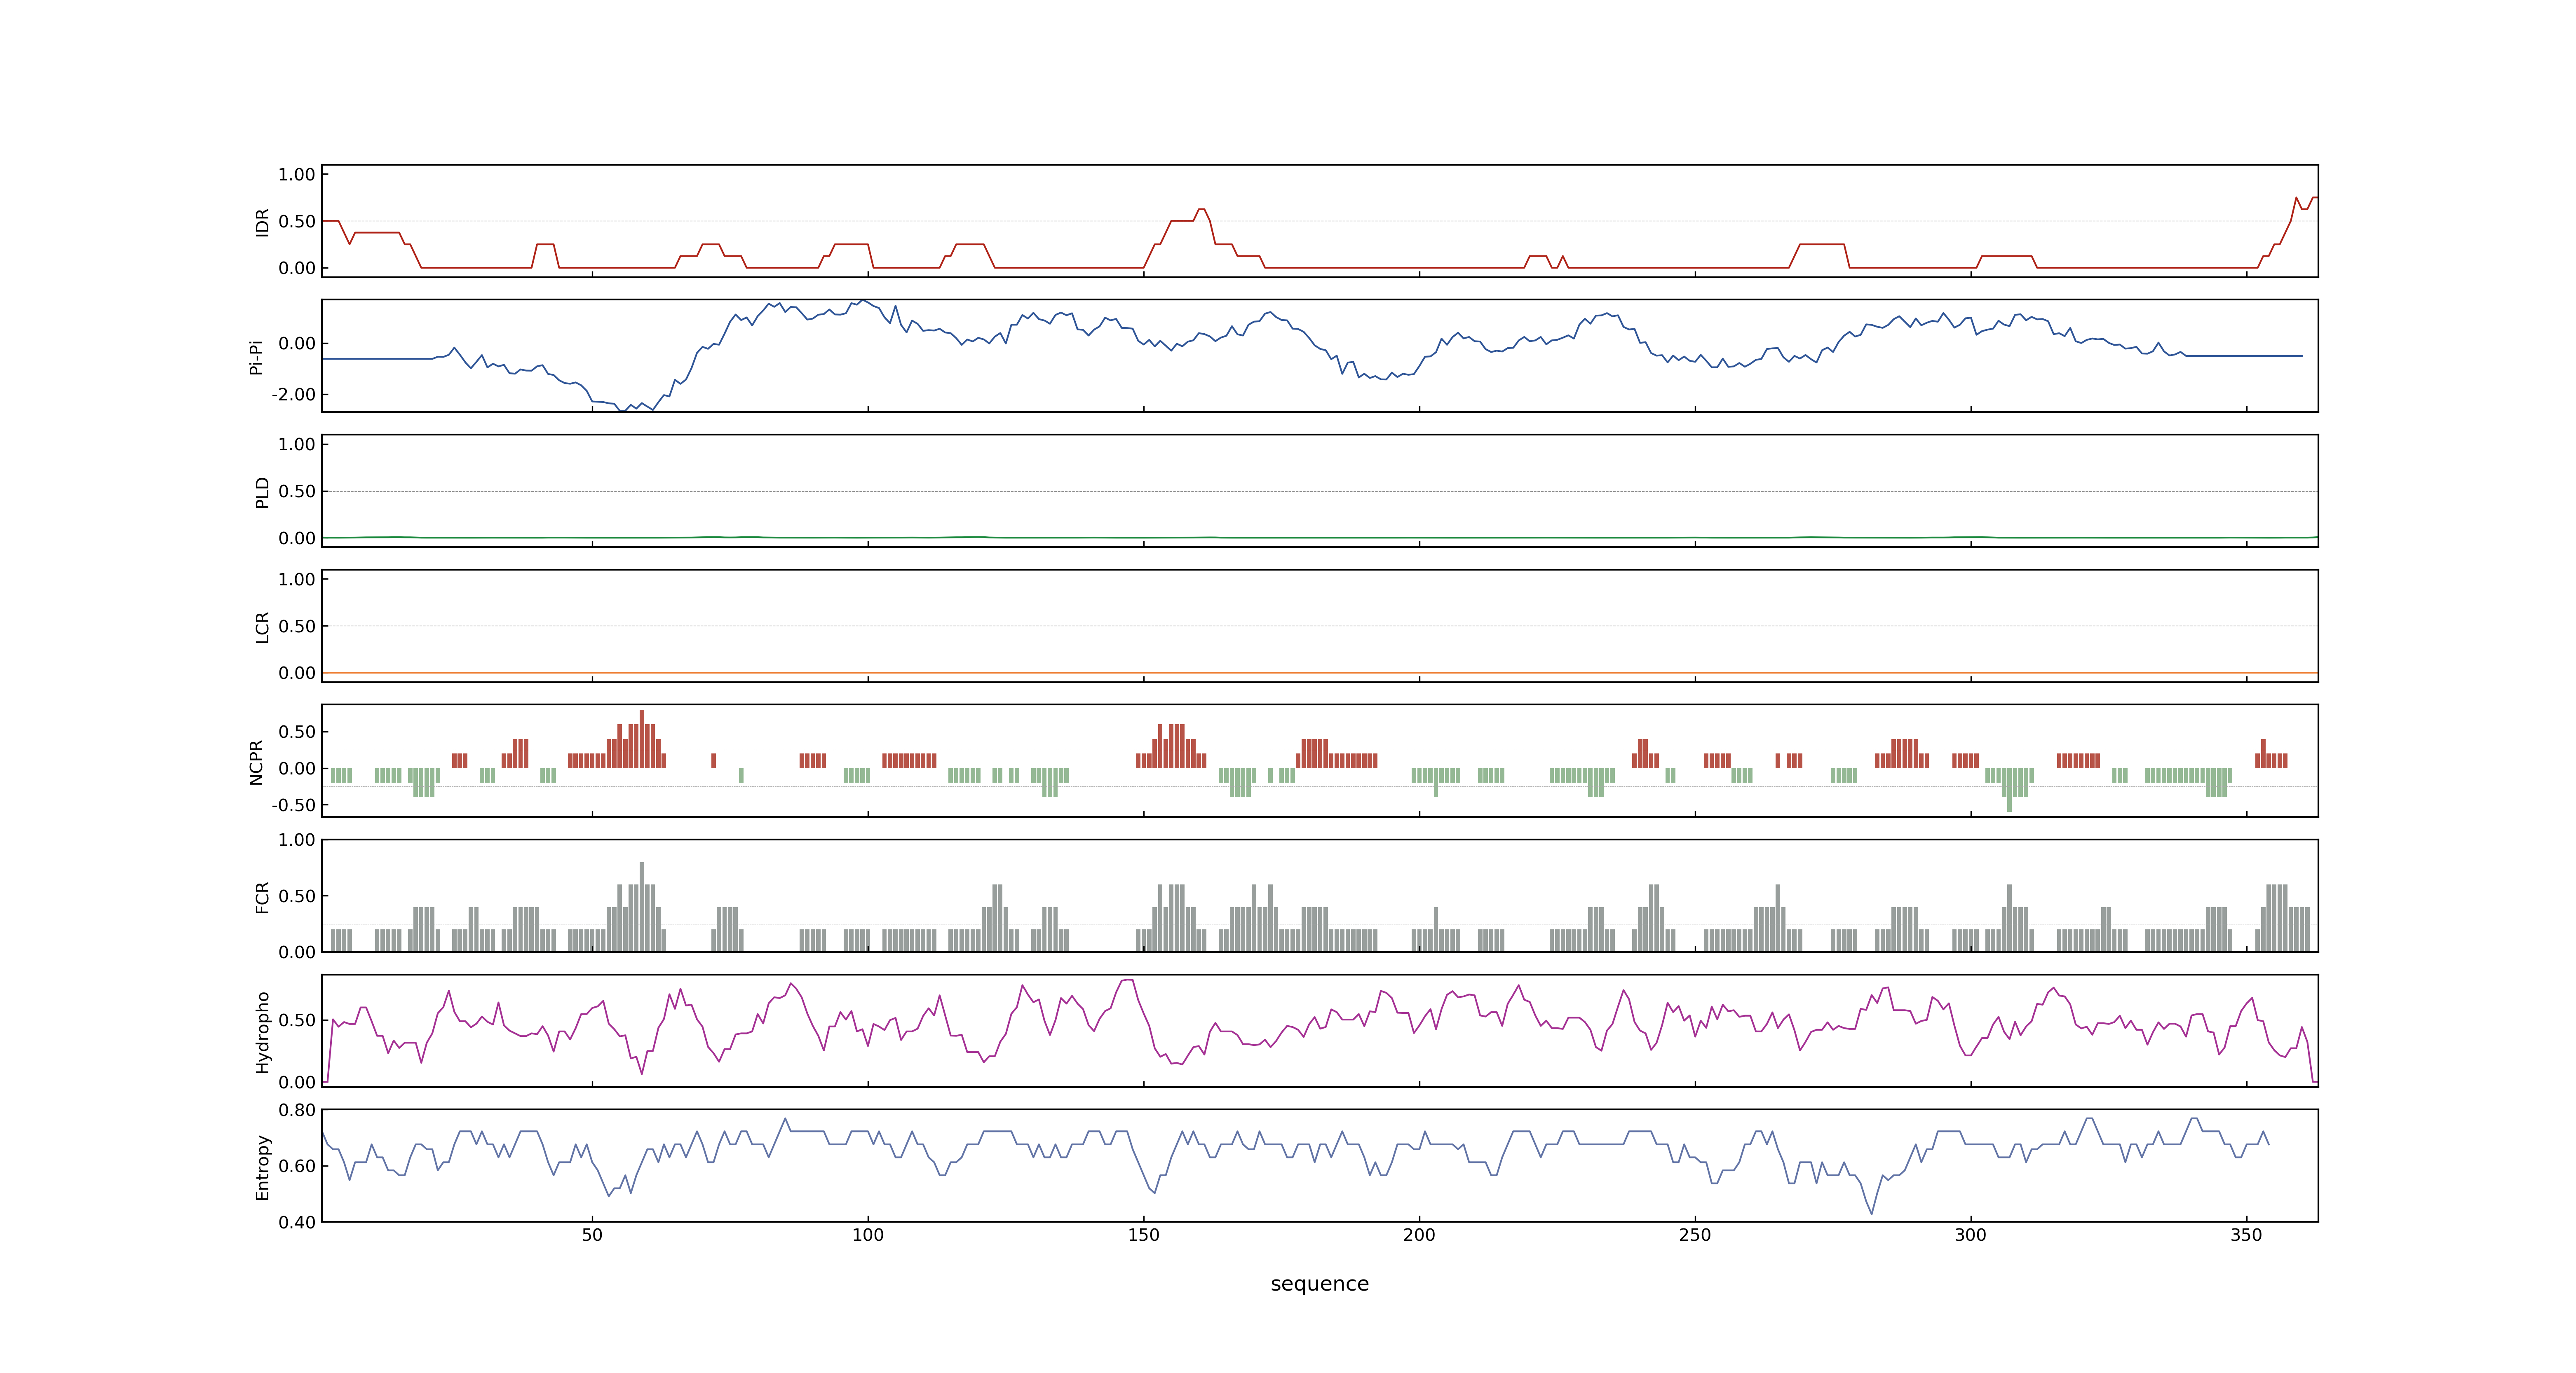Image resolution: width=2576 pixels, height=1373 pixels.
Task: Click the 0.80 tick on the Entropy axis
Action: pos(297,1110)
